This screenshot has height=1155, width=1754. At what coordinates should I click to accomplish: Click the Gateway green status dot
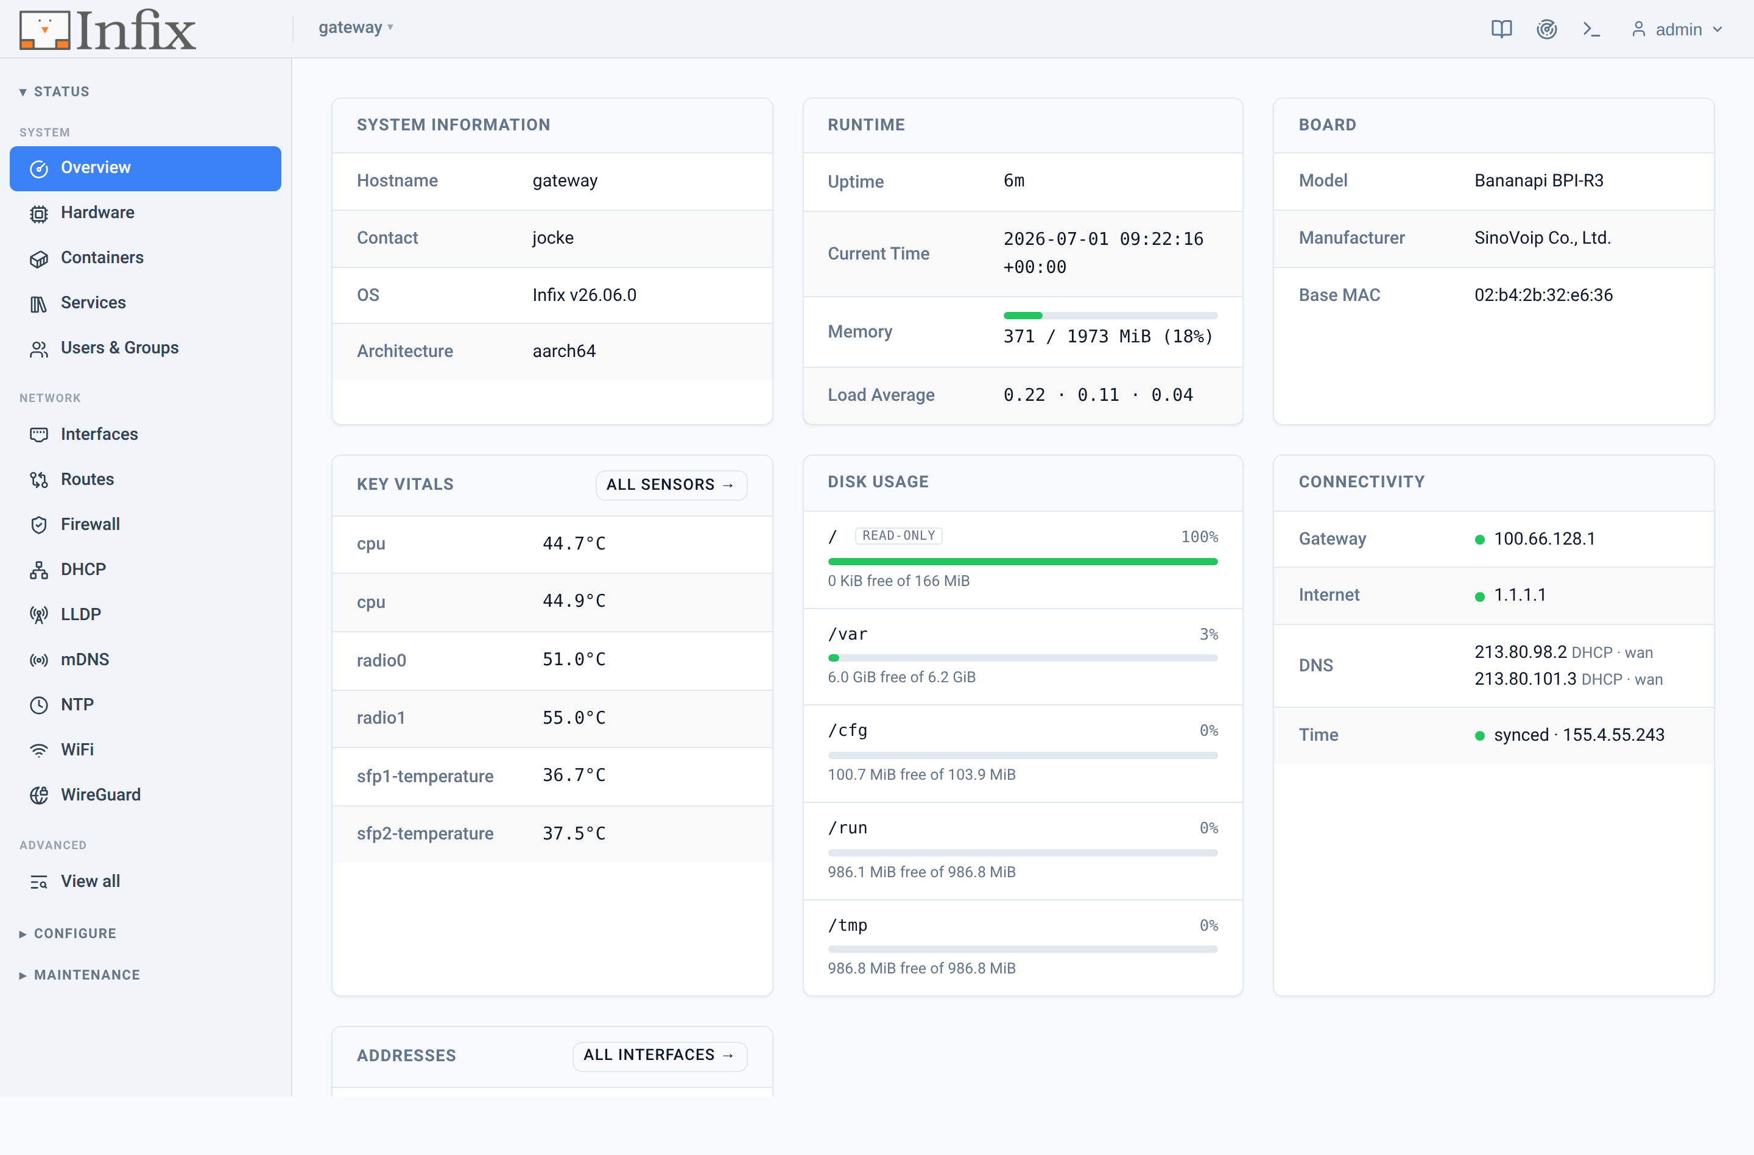[1479, 540]
